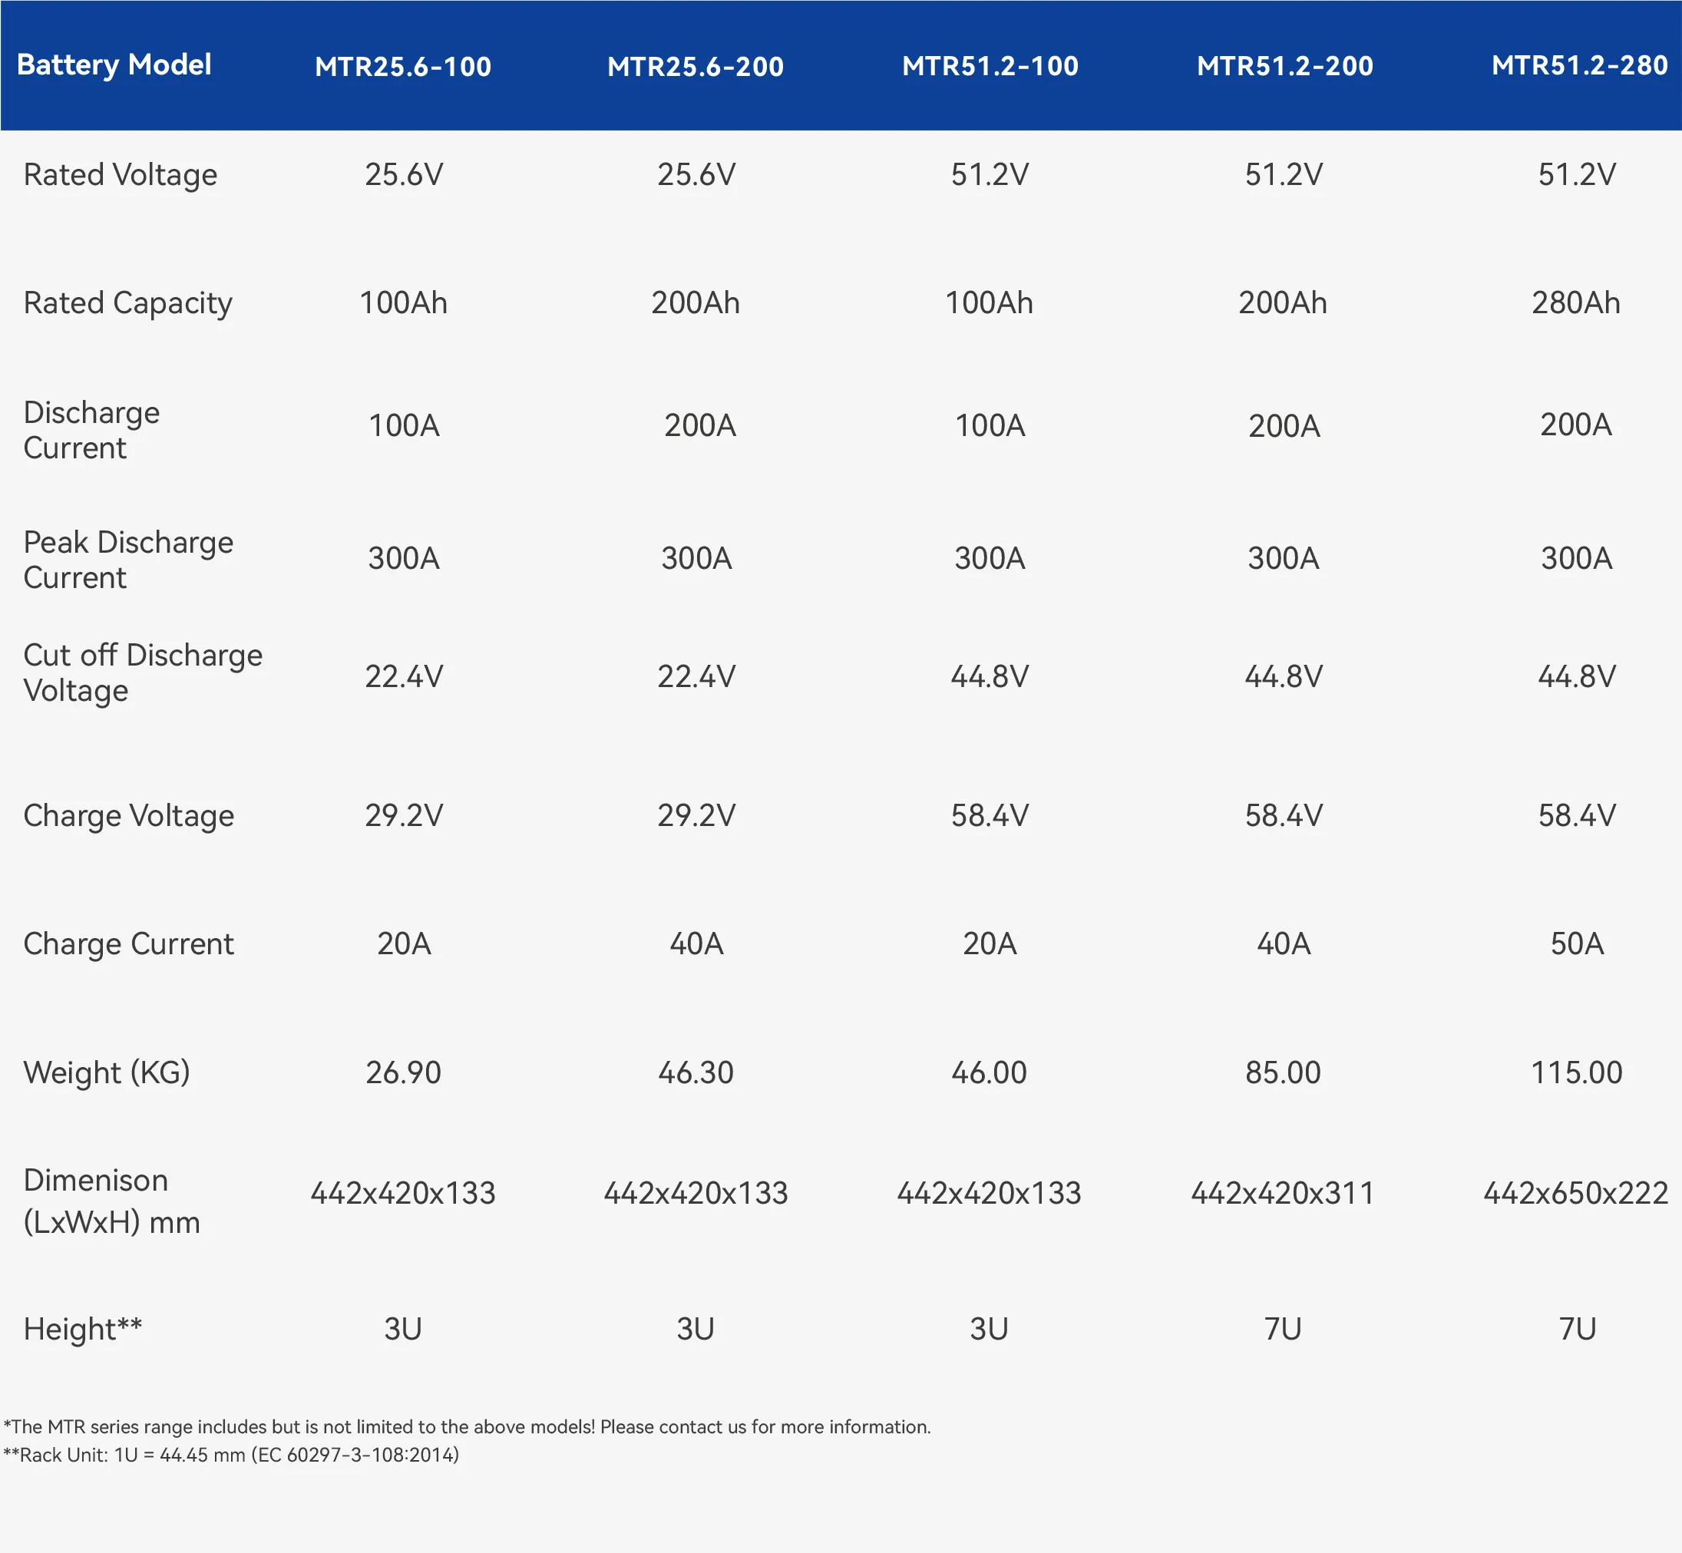Click the 115.00 weight value

point(1576,1072)
